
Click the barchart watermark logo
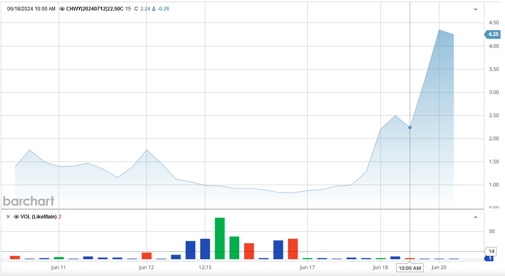coord(29,201)
